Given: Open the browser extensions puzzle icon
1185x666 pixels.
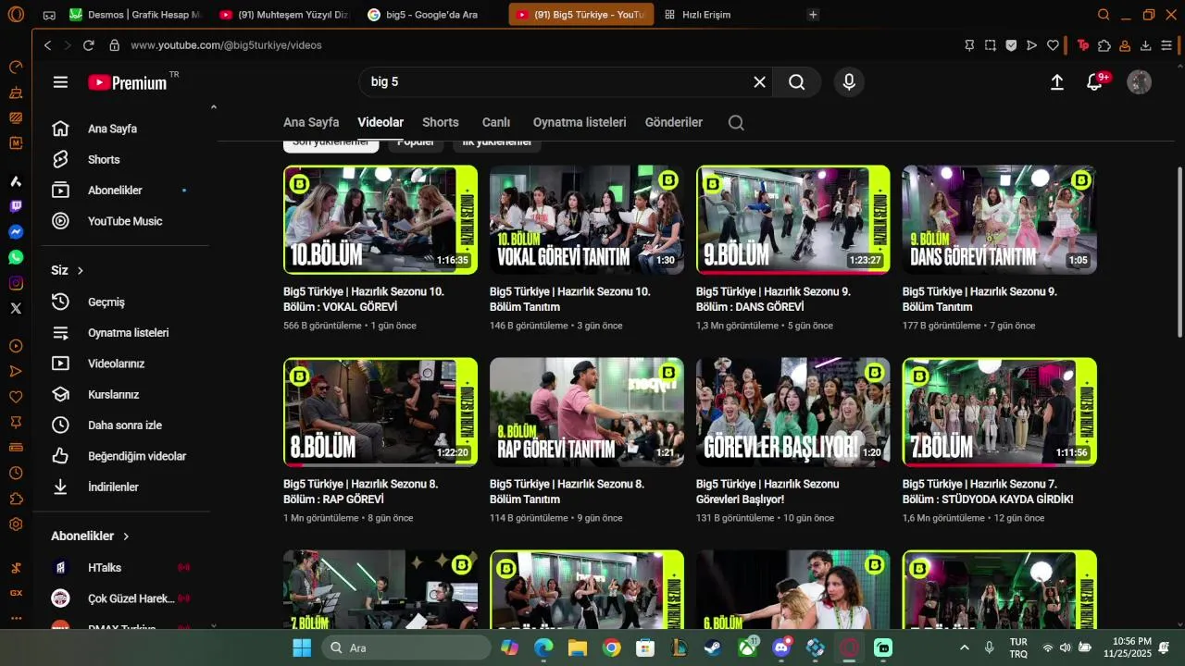Looking at the screenshot, I should click(1104, 45).
